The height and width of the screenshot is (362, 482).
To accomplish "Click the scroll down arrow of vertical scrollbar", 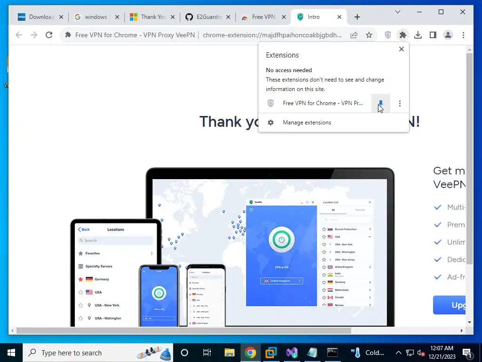I will click(469, 322).
